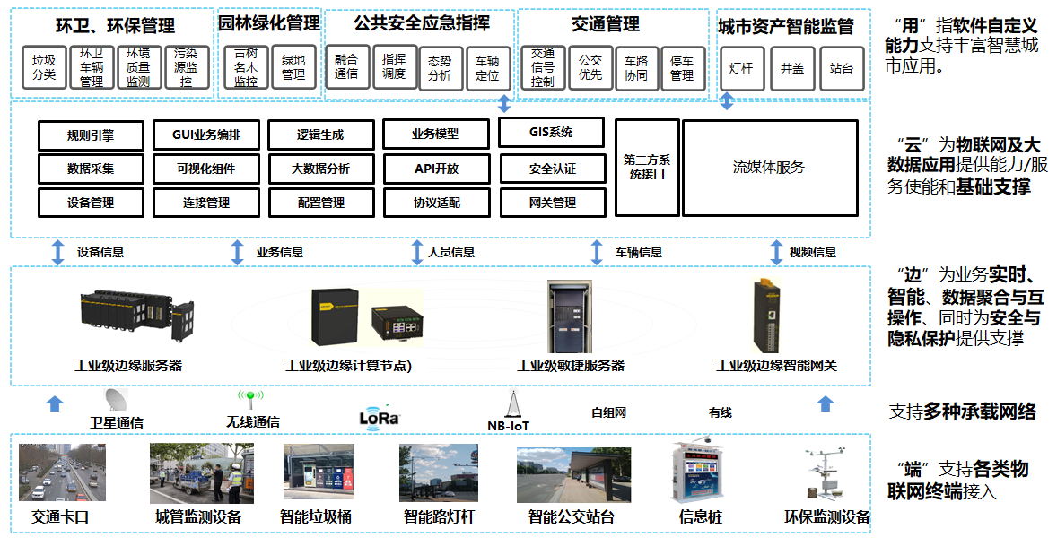The image size is (1057, 546).
Task: Click the double arrow next to 视频信息
Action: (x=776, y=252)
